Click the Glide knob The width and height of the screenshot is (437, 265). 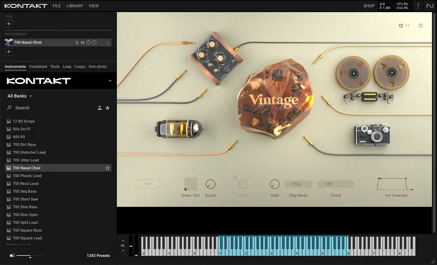coord(275,184)
